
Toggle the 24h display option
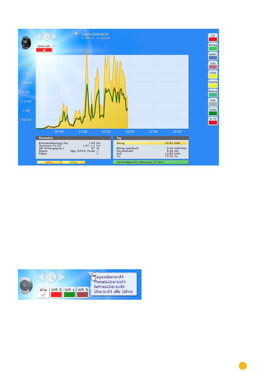pyautogui.click(x=213, y=102)
